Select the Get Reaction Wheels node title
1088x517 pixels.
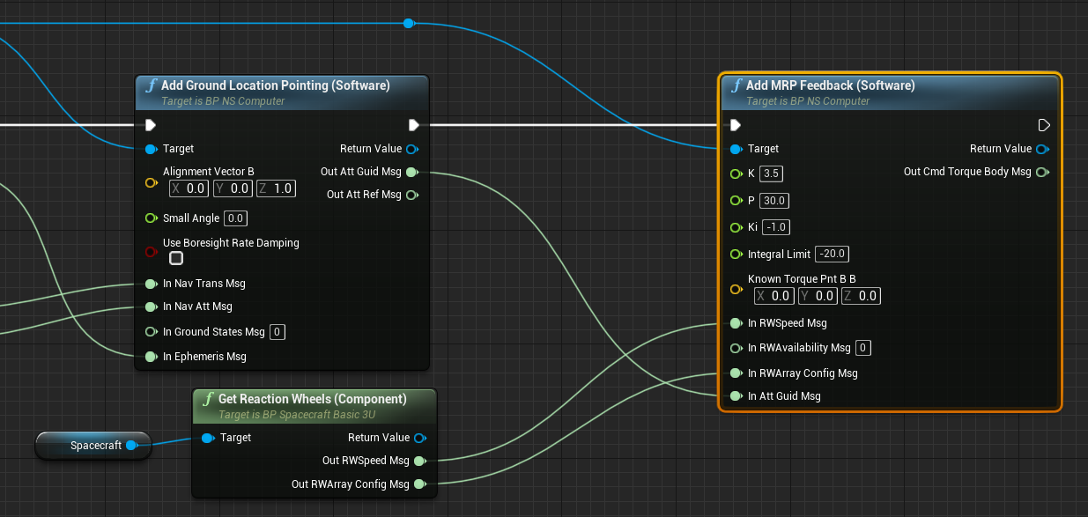click(312, 399)
